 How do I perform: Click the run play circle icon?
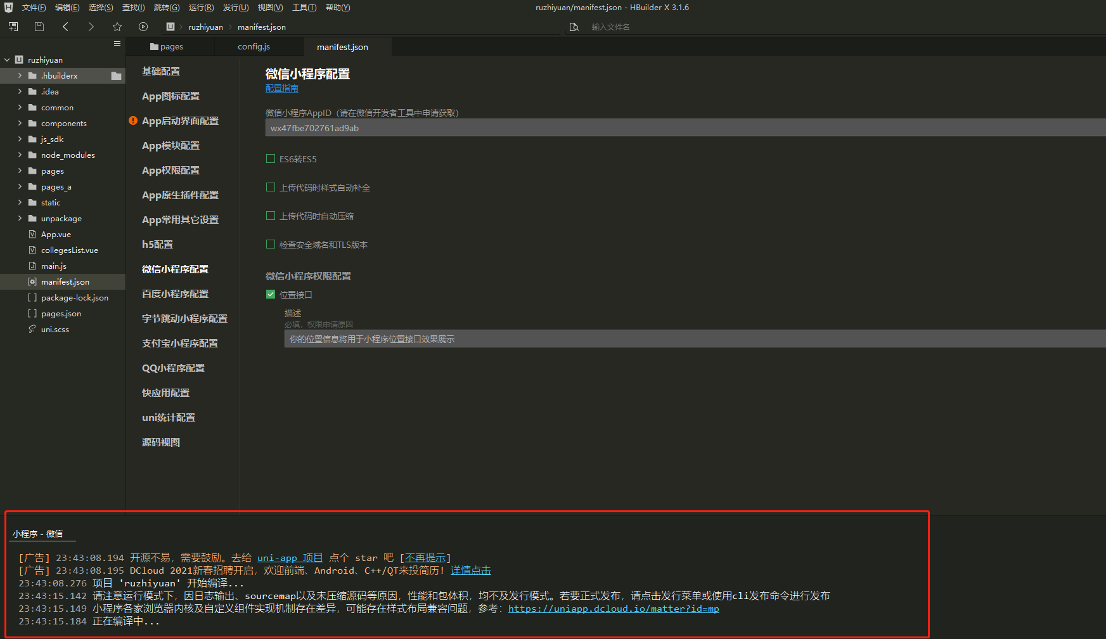(143, 27)
